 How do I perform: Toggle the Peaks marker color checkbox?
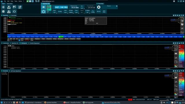(x=19, y=40)
